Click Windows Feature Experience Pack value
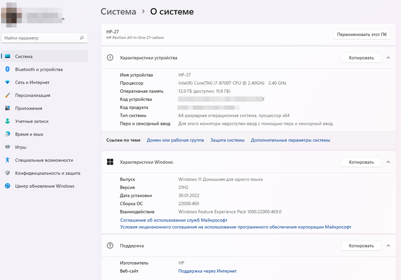 (x=230, y=212)
